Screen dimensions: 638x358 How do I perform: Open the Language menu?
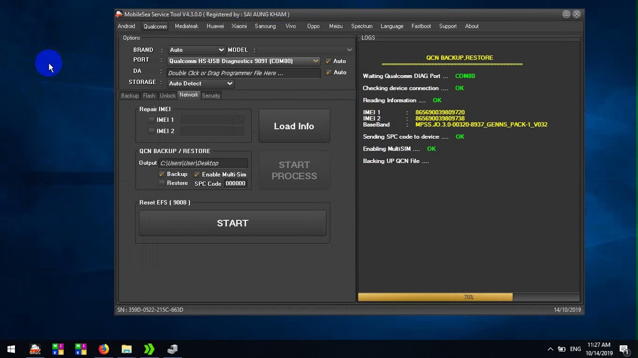pos(392,26)
